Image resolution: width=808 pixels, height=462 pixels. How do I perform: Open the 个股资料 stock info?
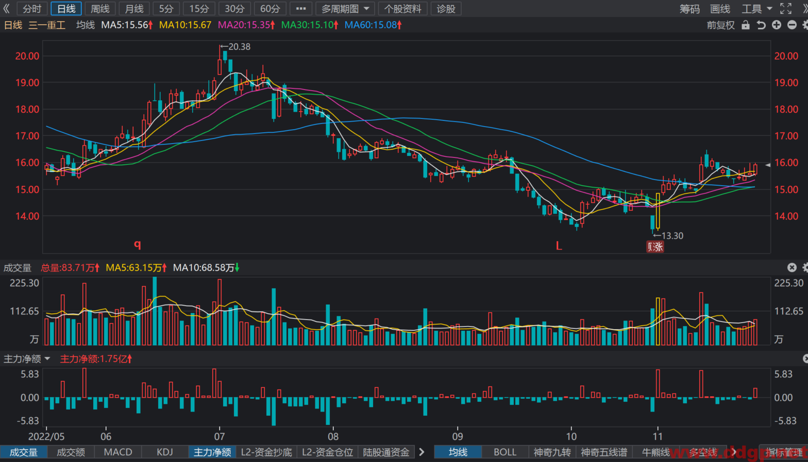pos(402,9)
